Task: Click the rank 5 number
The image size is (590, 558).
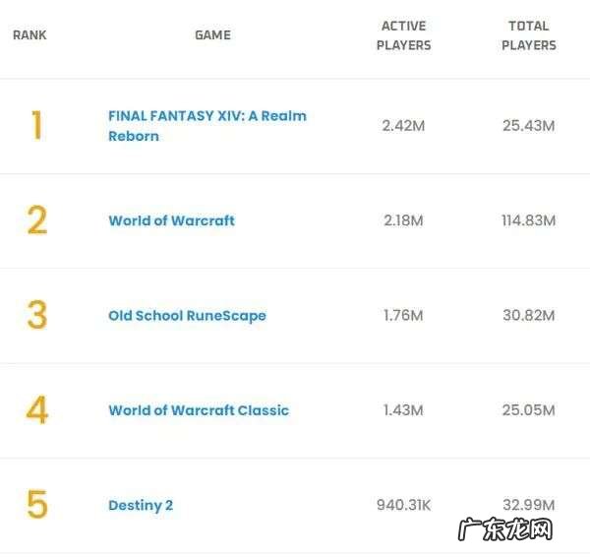Action: (36, 506)
